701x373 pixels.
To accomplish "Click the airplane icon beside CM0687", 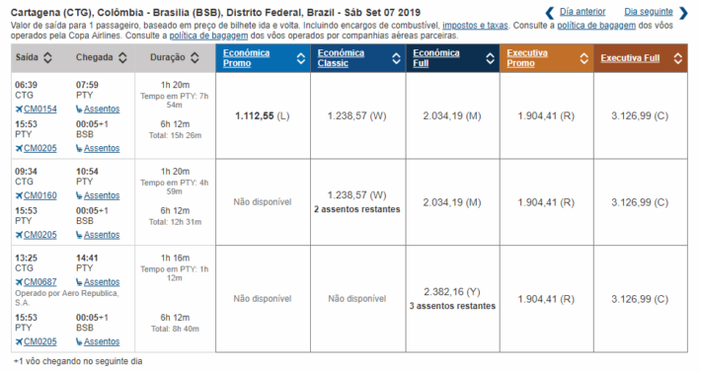I will pos(19,282).
